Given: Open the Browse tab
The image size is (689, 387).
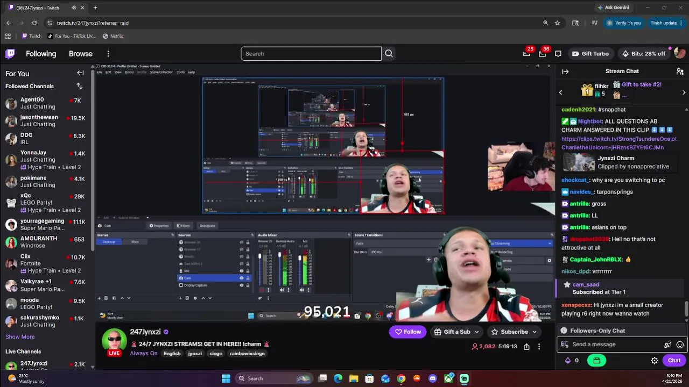Looking at the screenshot, I should tap(81, 54).
